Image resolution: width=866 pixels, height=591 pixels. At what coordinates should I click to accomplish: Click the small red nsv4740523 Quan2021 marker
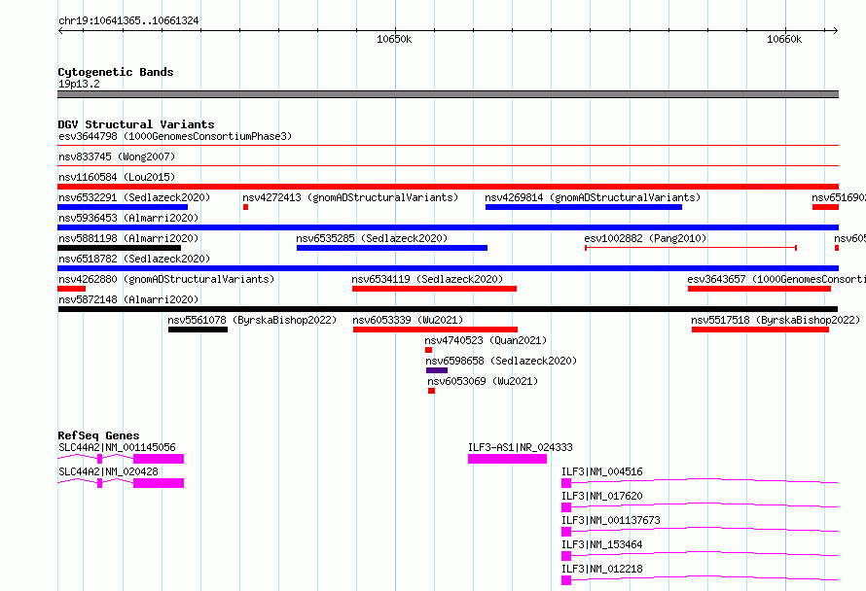(x=428, y=350)
